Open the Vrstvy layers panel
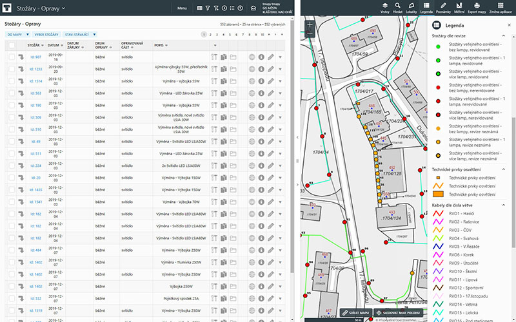Image resolution: width=516 pixels, height=322 pixels. click(385, 8)
